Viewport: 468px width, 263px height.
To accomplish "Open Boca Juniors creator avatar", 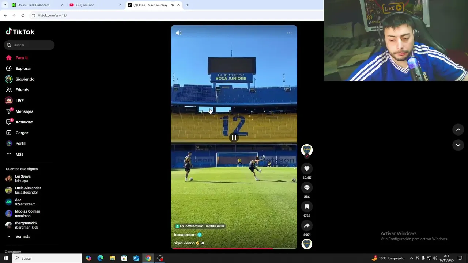I will tap(307, 150).
